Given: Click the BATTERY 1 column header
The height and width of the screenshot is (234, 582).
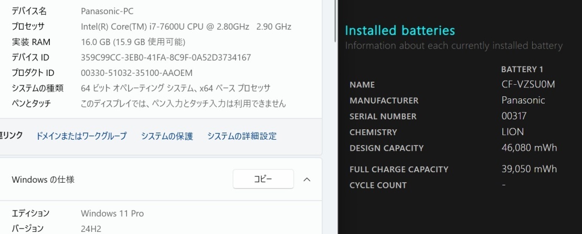Looking at the screenshot, I should click(x=522, y=69).
